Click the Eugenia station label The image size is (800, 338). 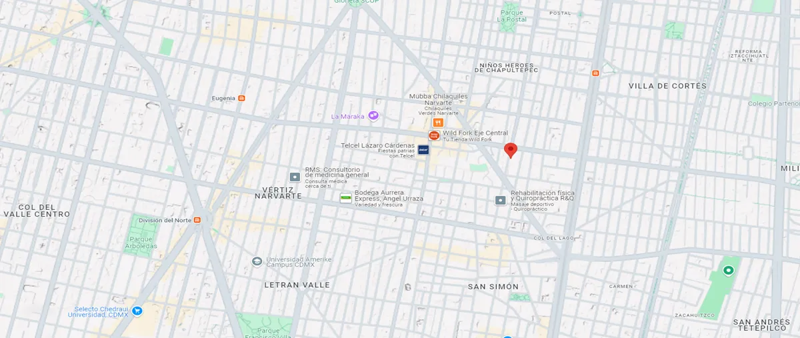click(x=223, y=98)
